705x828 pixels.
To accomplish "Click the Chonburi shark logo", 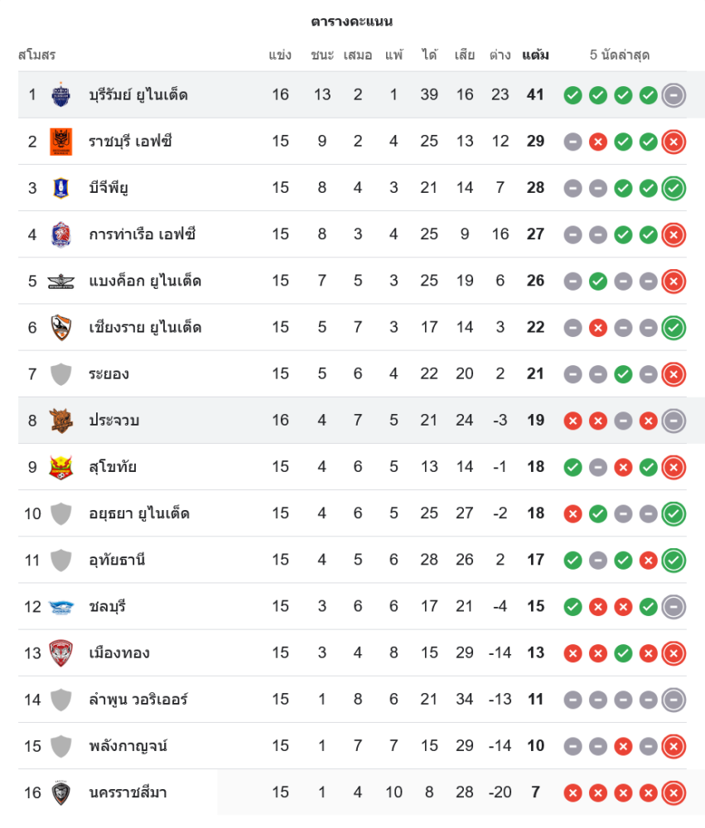I will pos(61,607).
